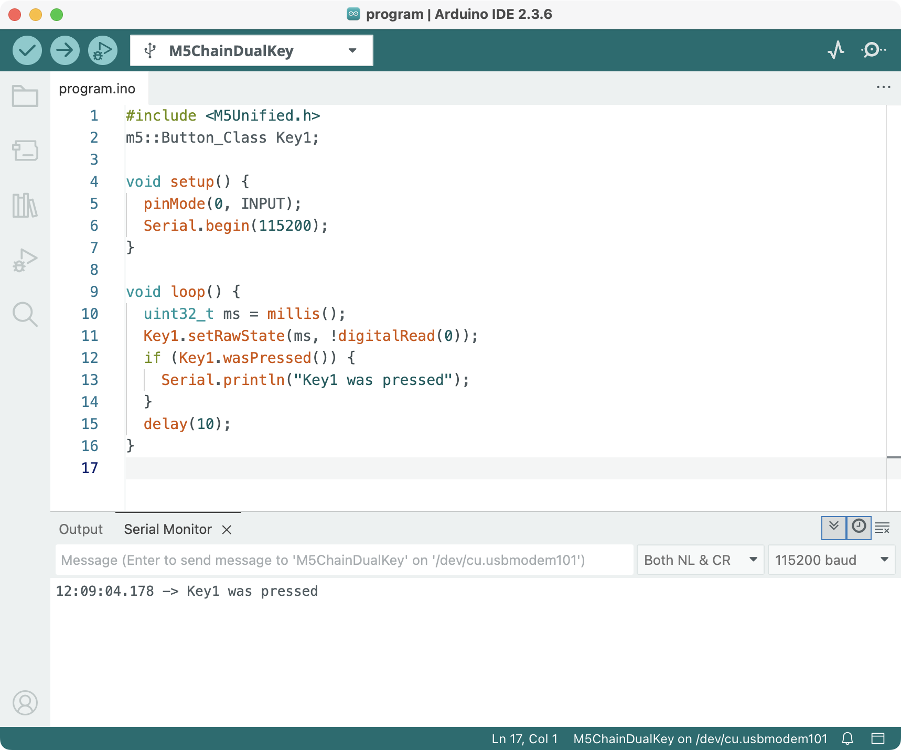Open the Serial Plotter
This screenshot has width=901, height=750.
point(836,50)
